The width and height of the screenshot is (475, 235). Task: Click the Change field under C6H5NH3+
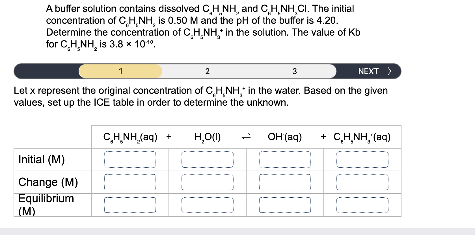point(362,182)
